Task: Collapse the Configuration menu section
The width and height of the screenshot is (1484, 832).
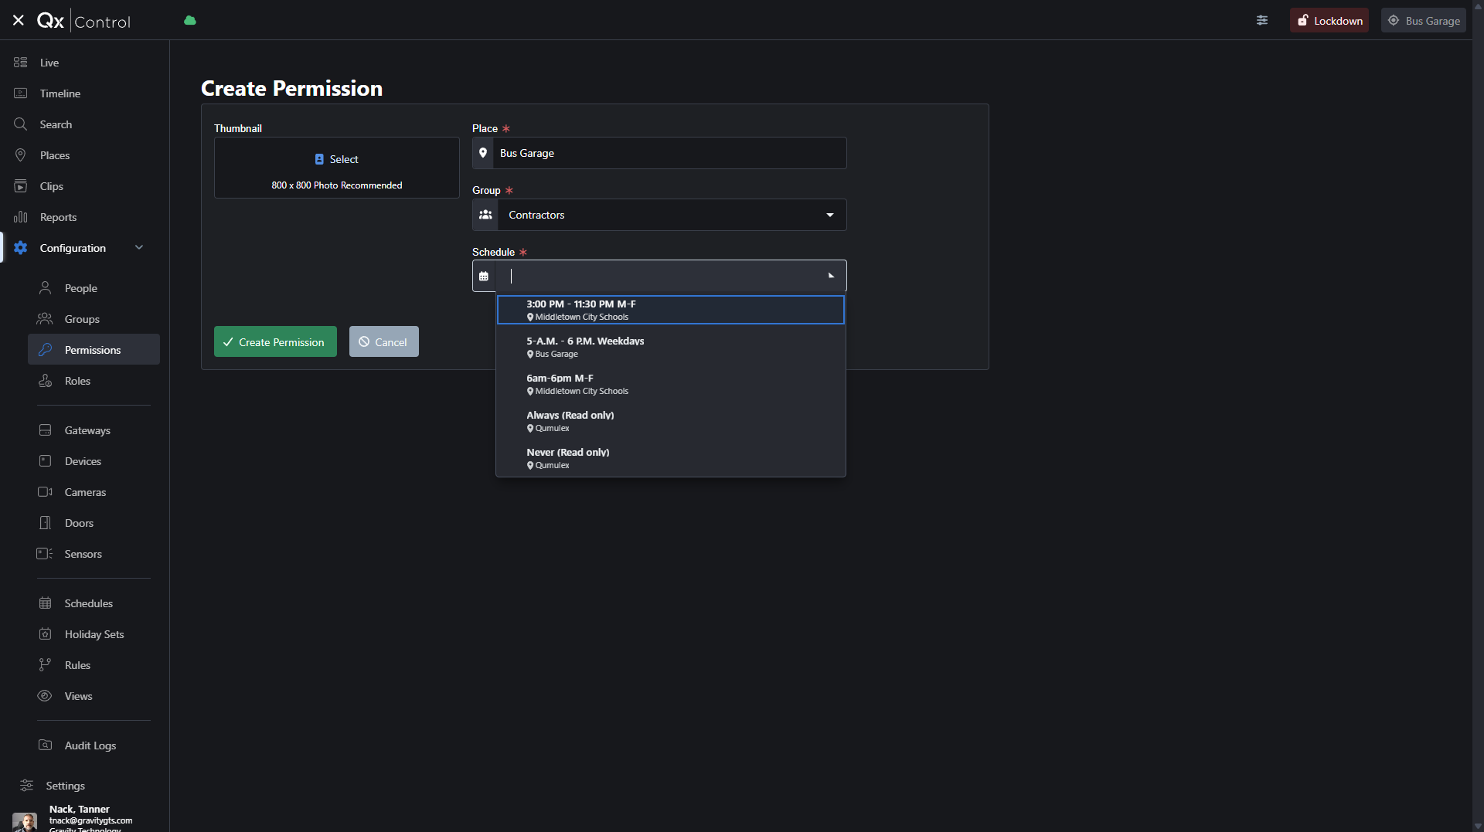Action: click(x=139, y=248)
